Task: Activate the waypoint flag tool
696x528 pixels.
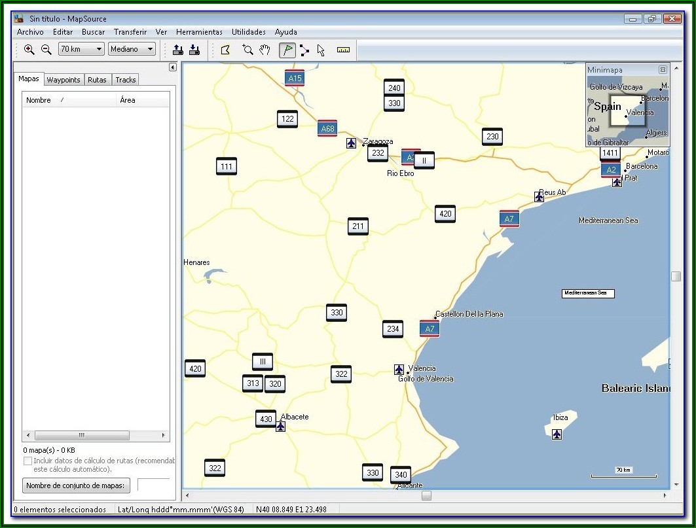Action: coord(287,49)
